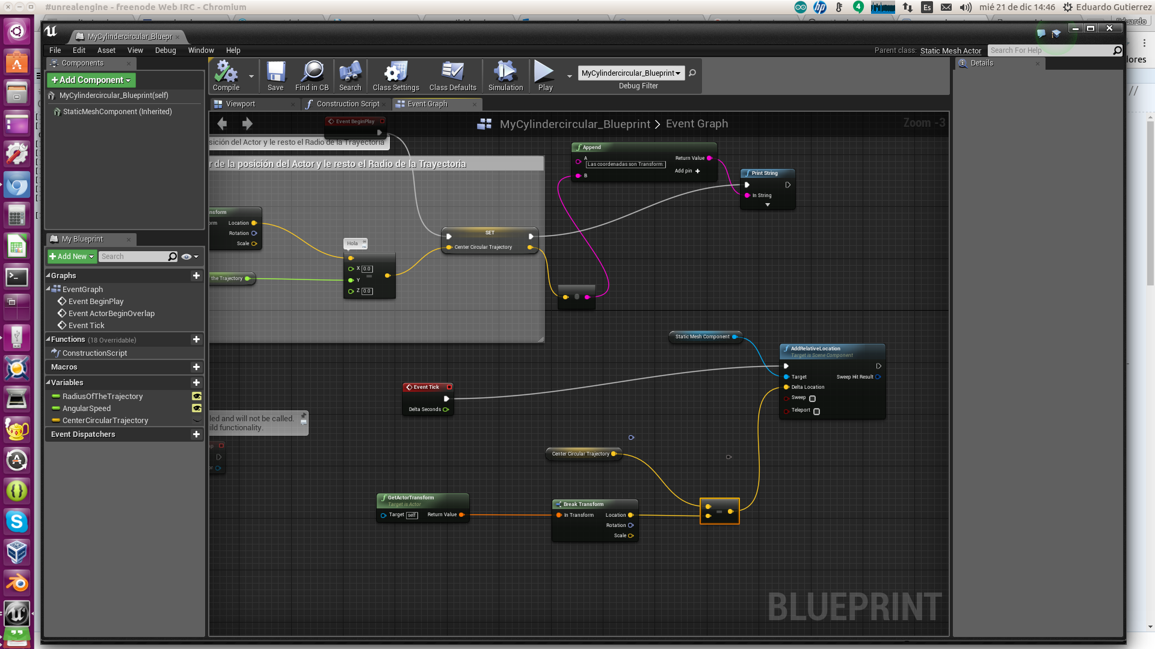
Task: Click the Search For Help field
Action: [1050, 50]
